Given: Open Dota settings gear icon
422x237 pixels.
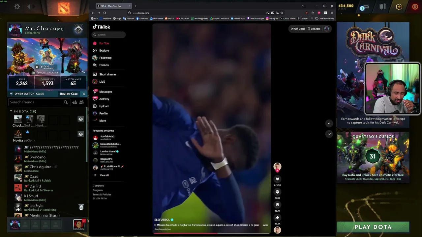Looking at the screenshot, I should pyautogui.click(x=17, y=7).
